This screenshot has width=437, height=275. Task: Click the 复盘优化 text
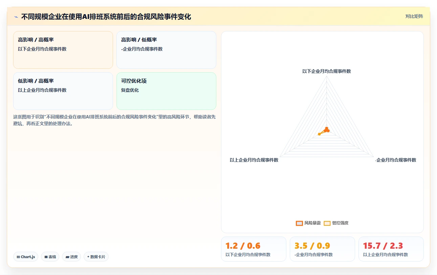point(130,90)
